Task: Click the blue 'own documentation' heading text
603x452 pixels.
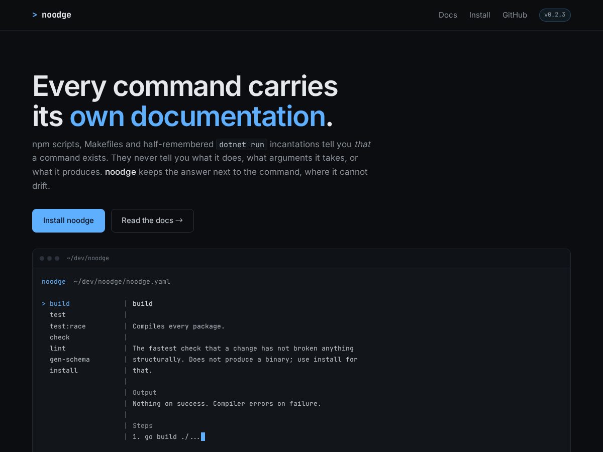Action: point(197,116)
